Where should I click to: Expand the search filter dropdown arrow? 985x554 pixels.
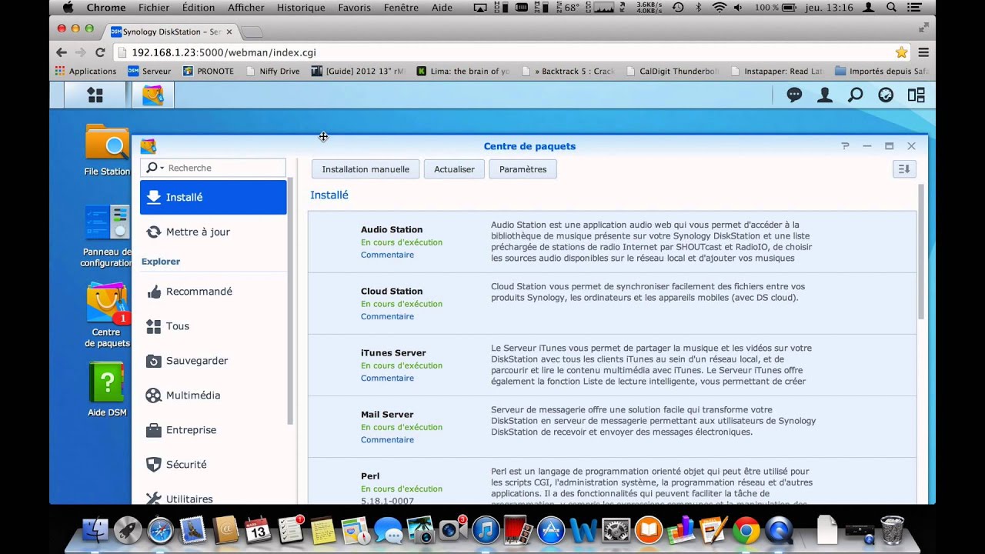pyautogui.click(x=162, y=168)
